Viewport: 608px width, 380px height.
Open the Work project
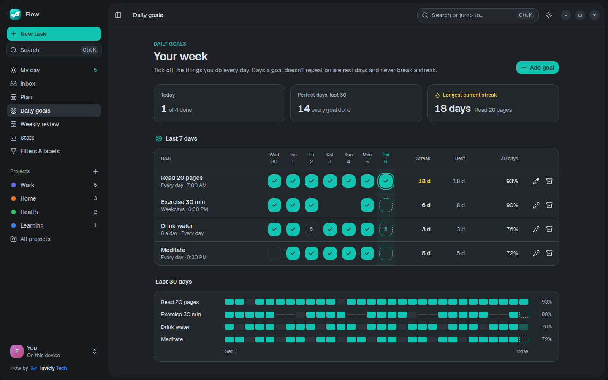pyautogui.click(x=54, y=185)
